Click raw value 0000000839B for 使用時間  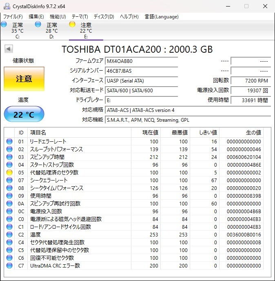click(244, 196)
